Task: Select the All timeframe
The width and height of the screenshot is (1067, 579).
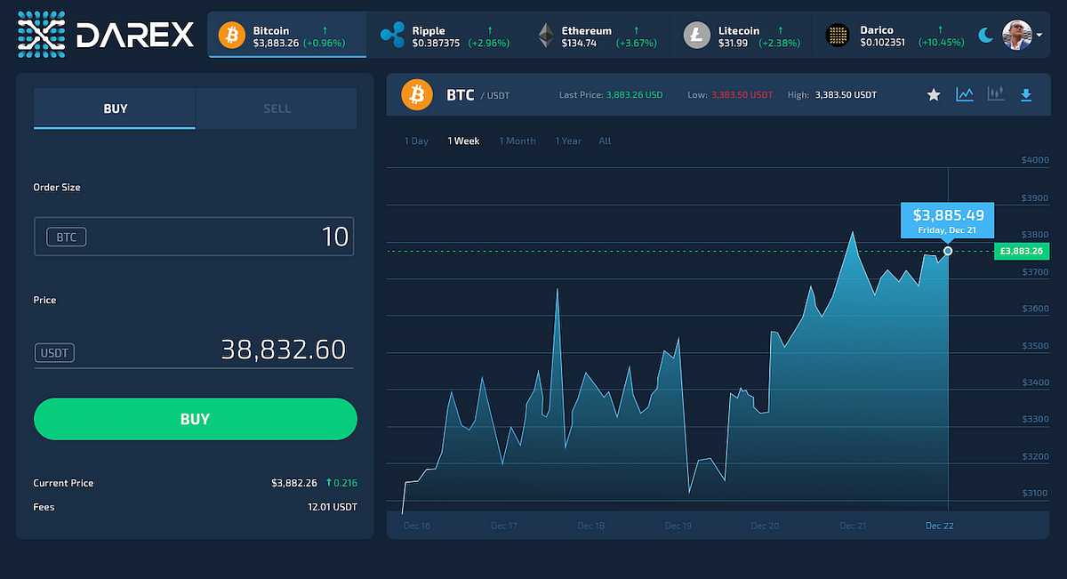Action: (x=605, y=141)
